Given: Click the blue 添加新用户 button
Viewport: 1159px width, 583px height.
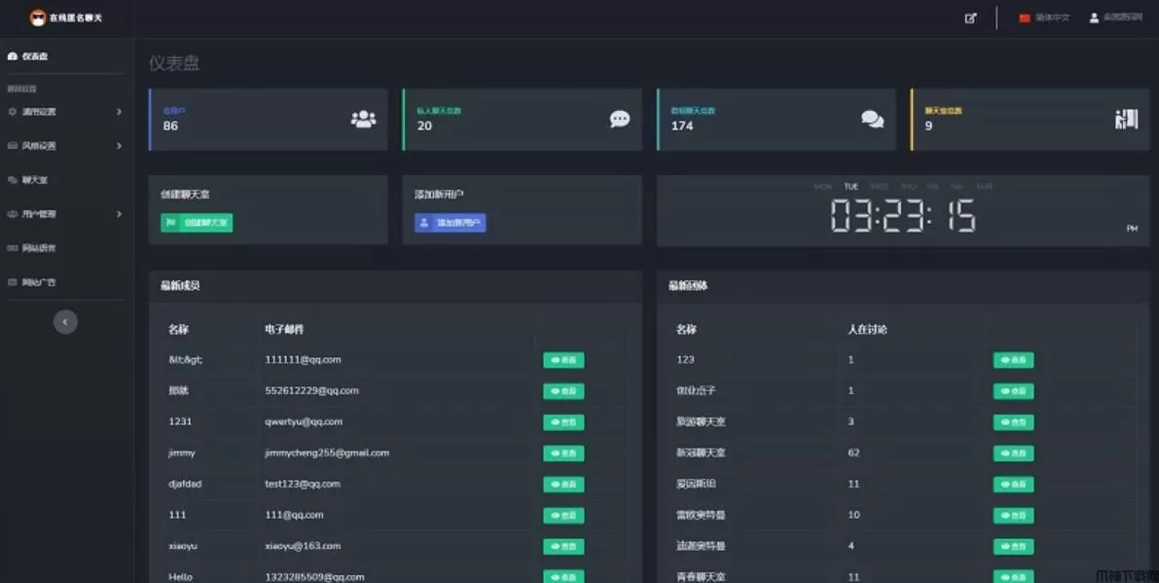Looking at the screenshot, I should [451, 223].
